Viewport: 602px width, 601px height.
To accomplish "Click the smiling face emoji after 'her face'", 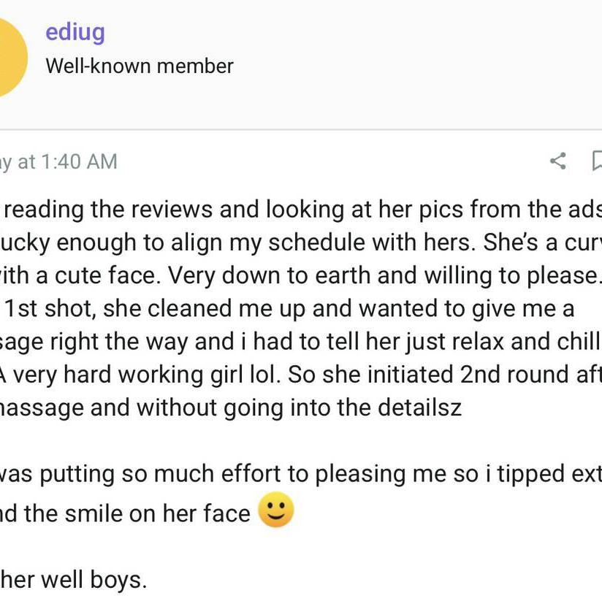I will 275,510.
